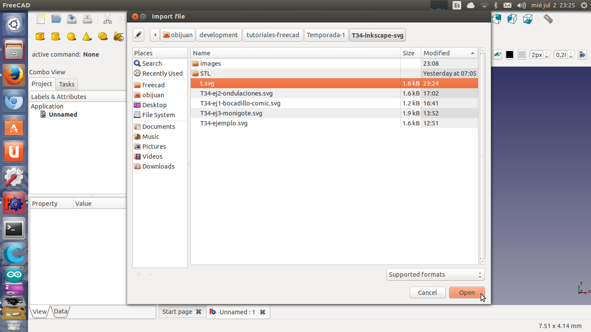The height and width of the screenshot is (332, 591).
Task: Open Chromium browser from the launcher
Action: click(14, 101)
